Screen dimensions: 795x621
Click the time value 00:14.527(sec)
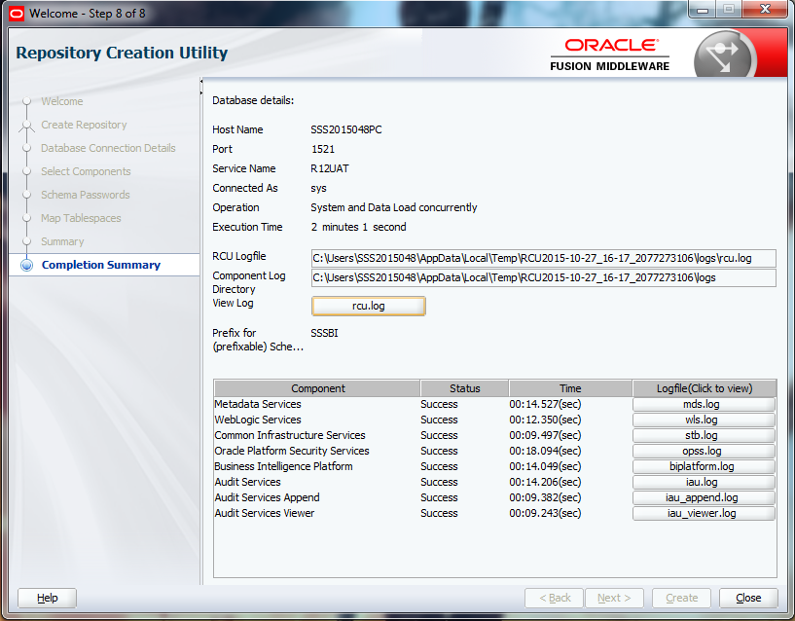click(x=545, y=404)
